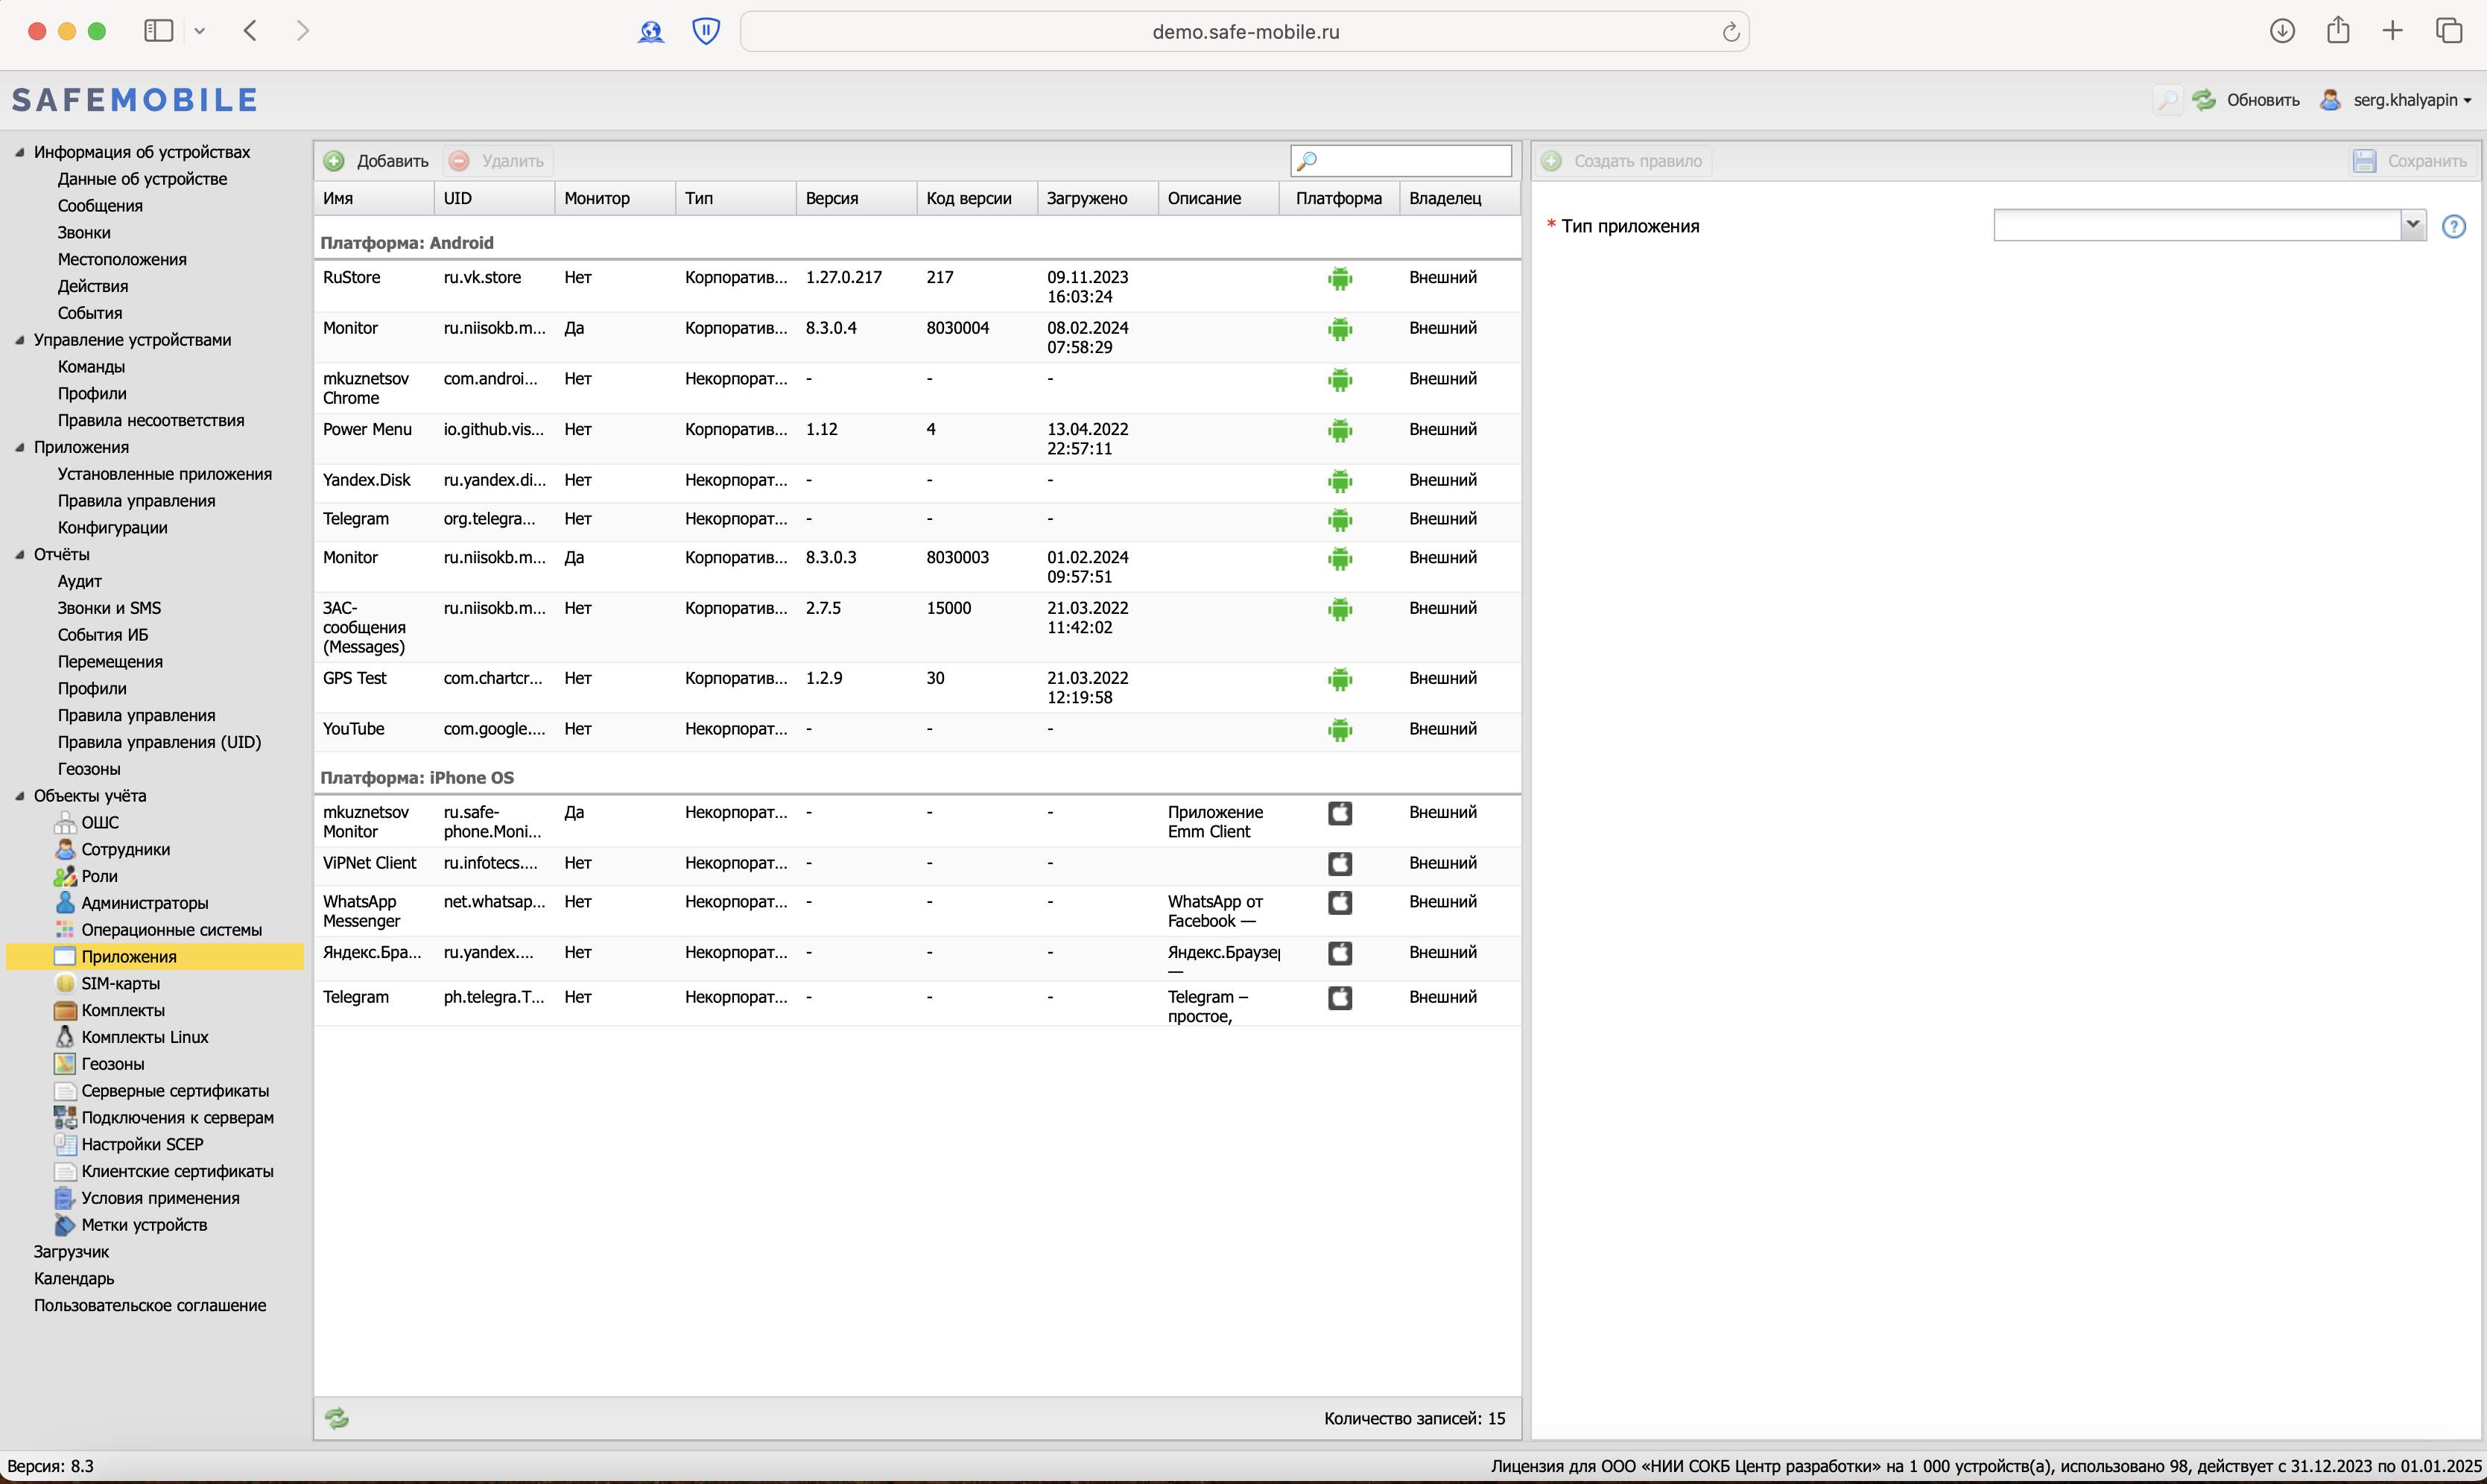Toggle the Safari sidebar icon

coord(159,31)
